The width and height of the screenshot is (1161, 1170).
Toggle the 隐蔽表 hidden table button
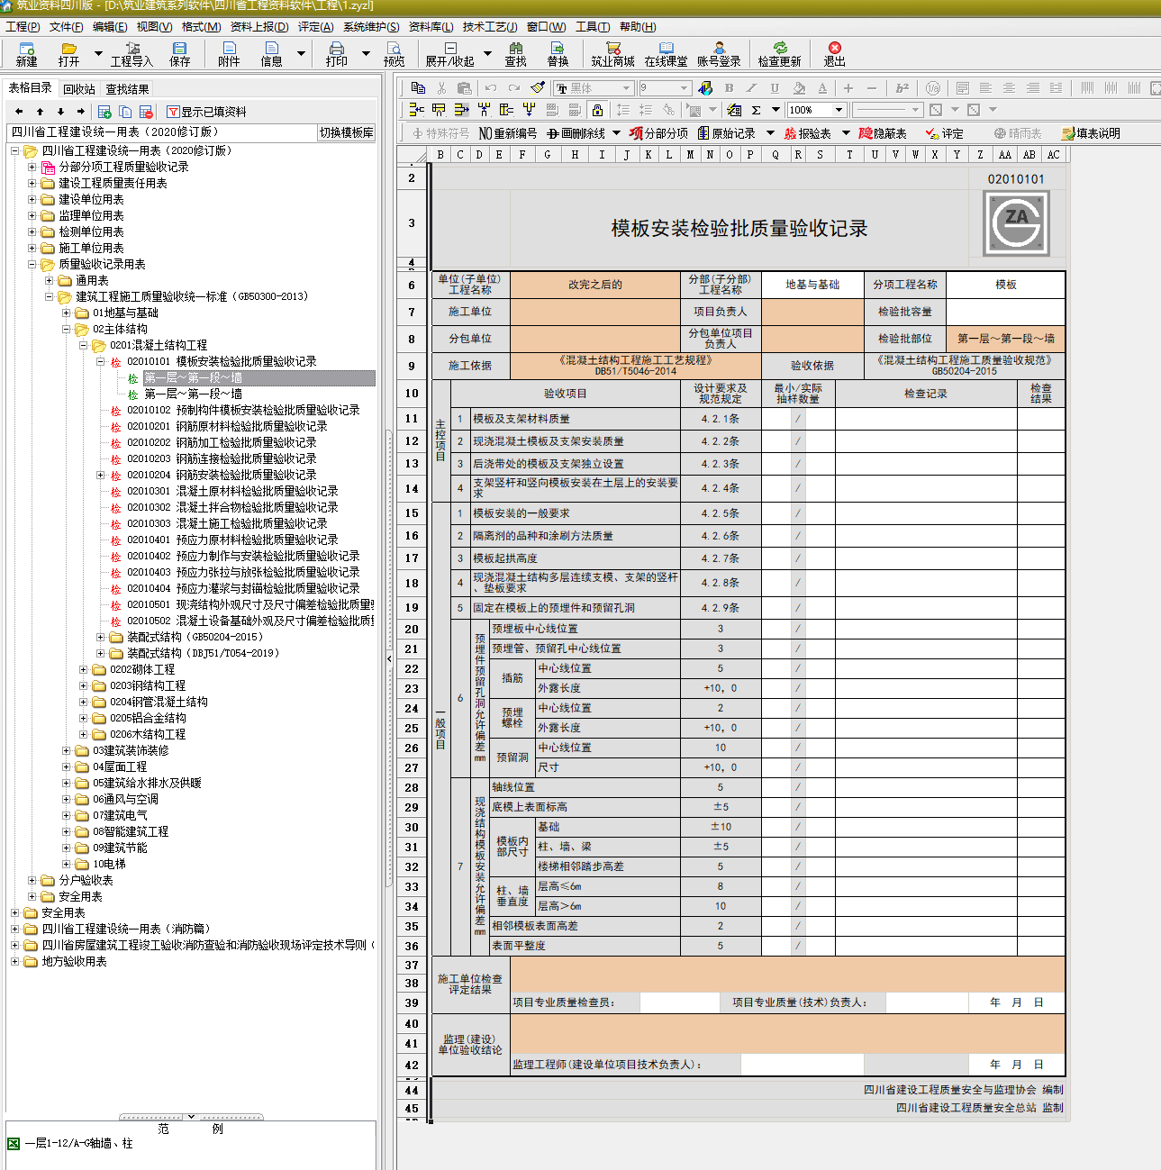coord(883,133)
